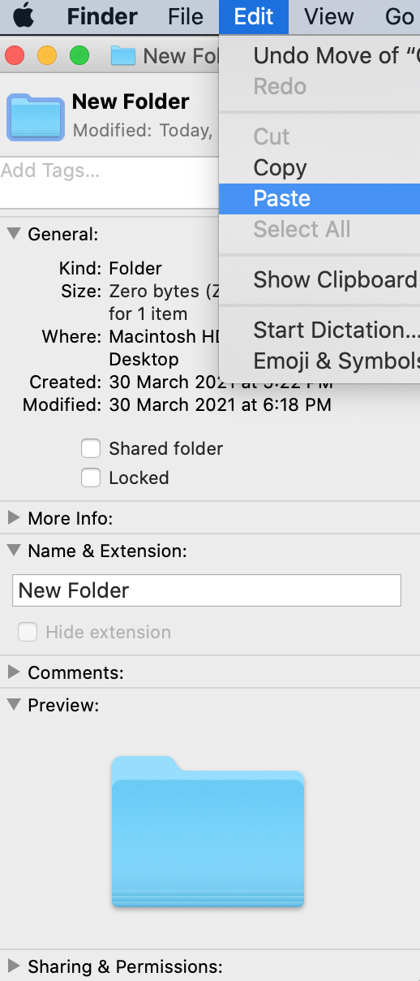This screenshot has width=420, height=981.
Task: Click the yellow minimize window button
Action: click(47, 56)
